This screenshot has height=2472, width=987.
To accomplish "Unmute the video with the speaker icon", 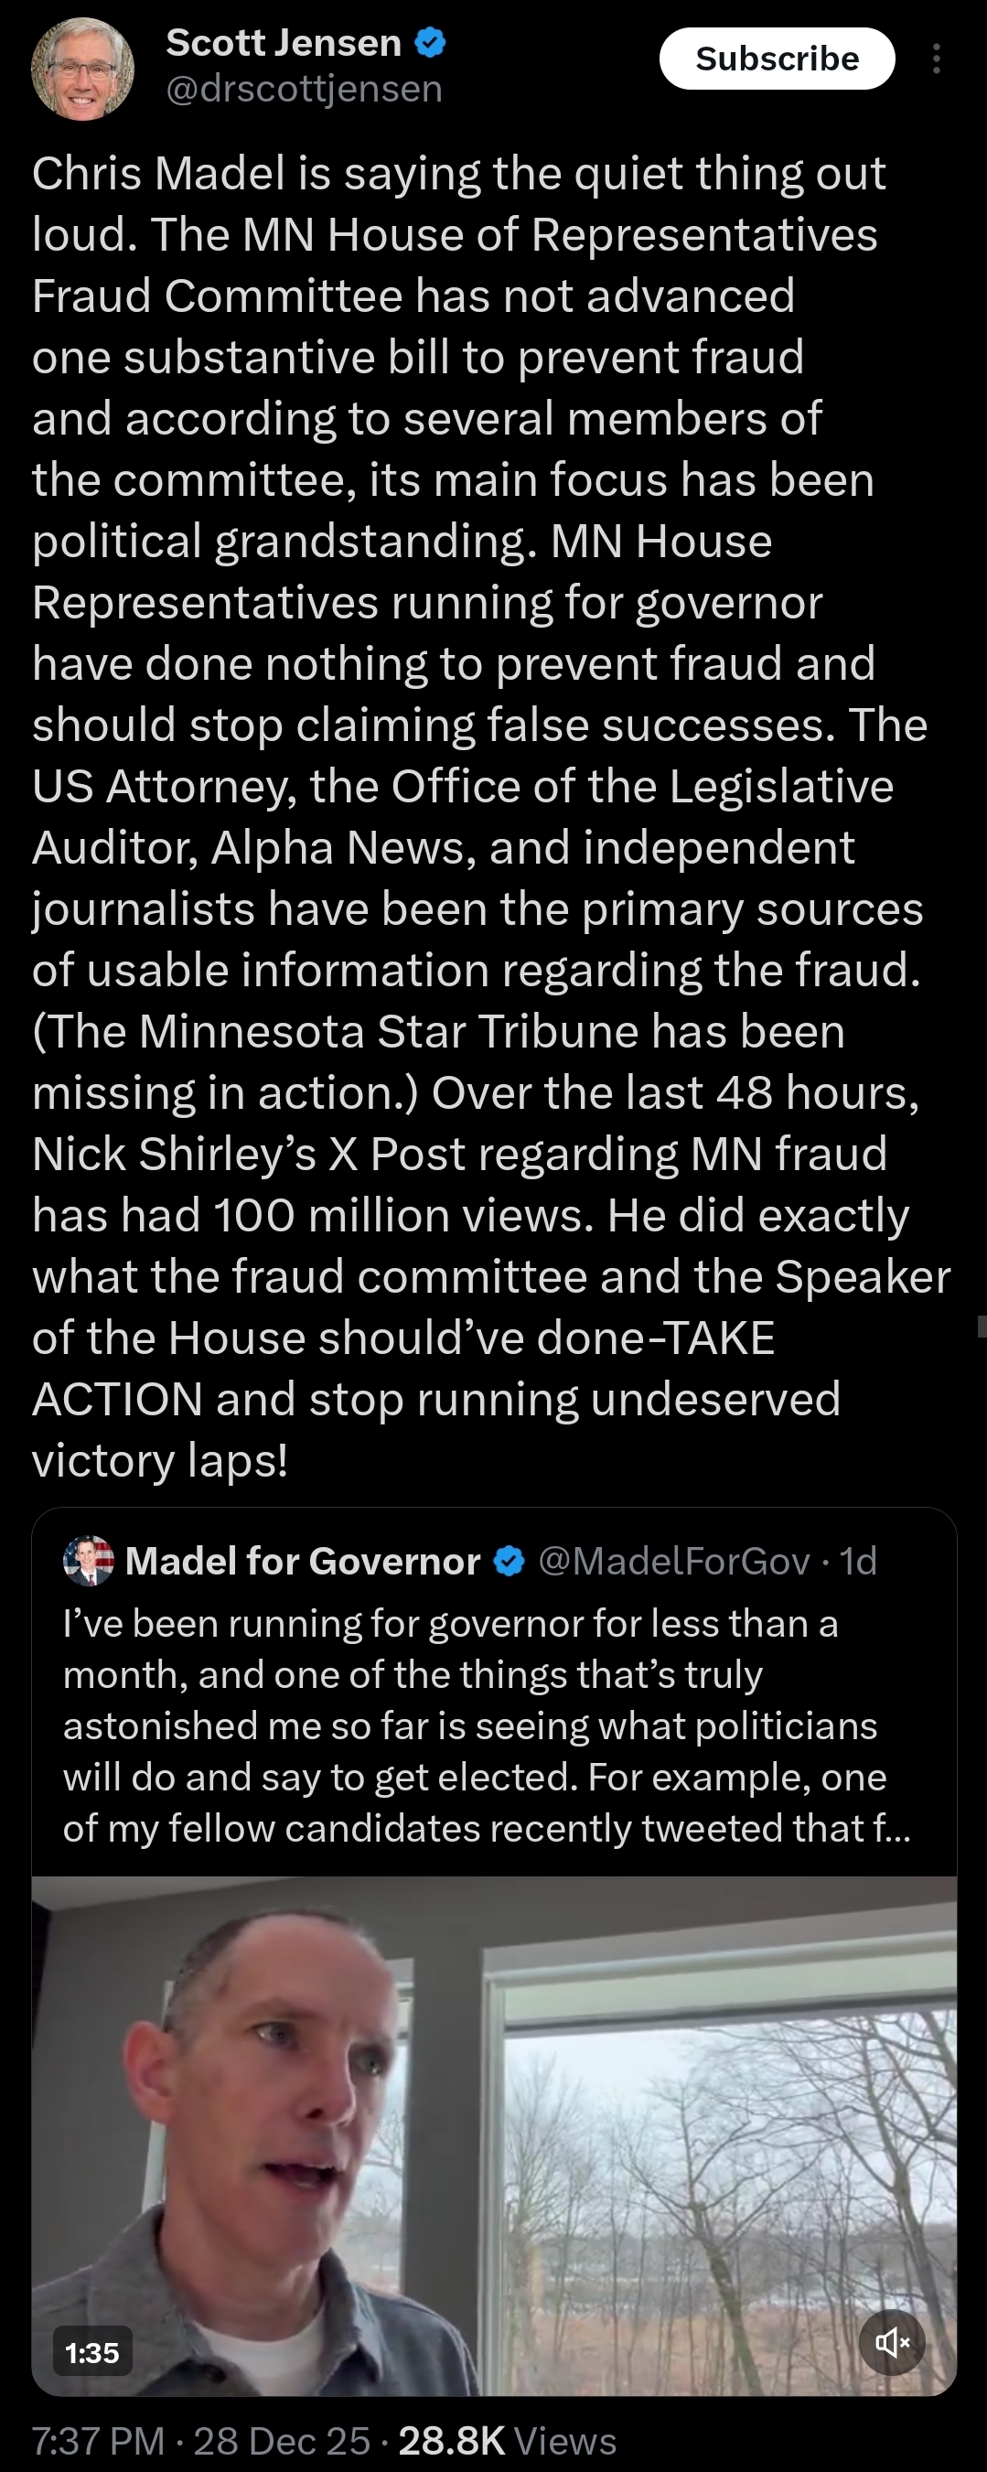I will [x=892, y=2342].
